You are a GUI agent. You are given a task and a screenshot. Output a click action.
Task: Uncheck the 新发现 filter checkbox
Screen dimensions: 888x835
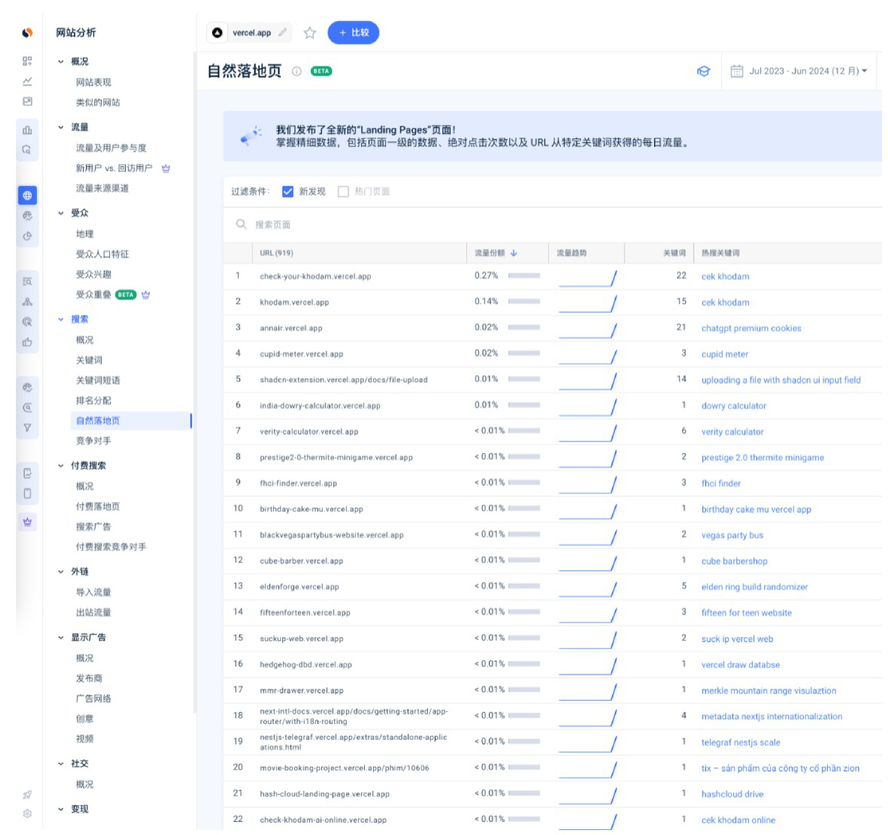(x=288, y=192)
